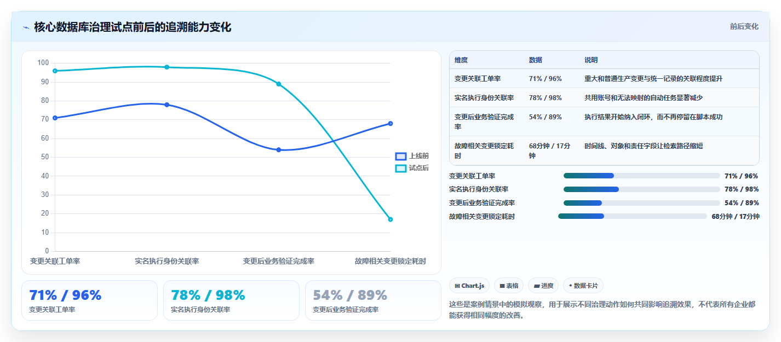Click progress value 68分钟 / 17分钟
The width and height of the screenshot is (781, 342).
click(736, 217)
